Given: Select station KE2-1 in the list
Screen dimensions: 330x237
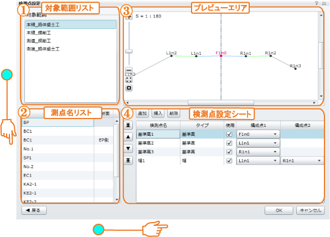Looking at the screenshot, I should point(68,193).
